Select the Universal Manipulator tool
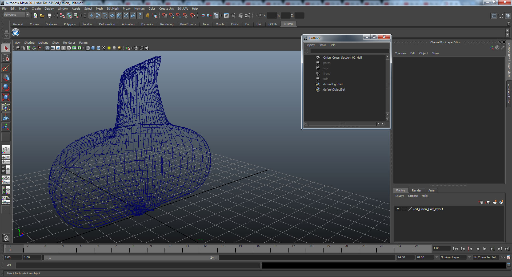The width and height of the screenshot is (512, 277). 6,107
